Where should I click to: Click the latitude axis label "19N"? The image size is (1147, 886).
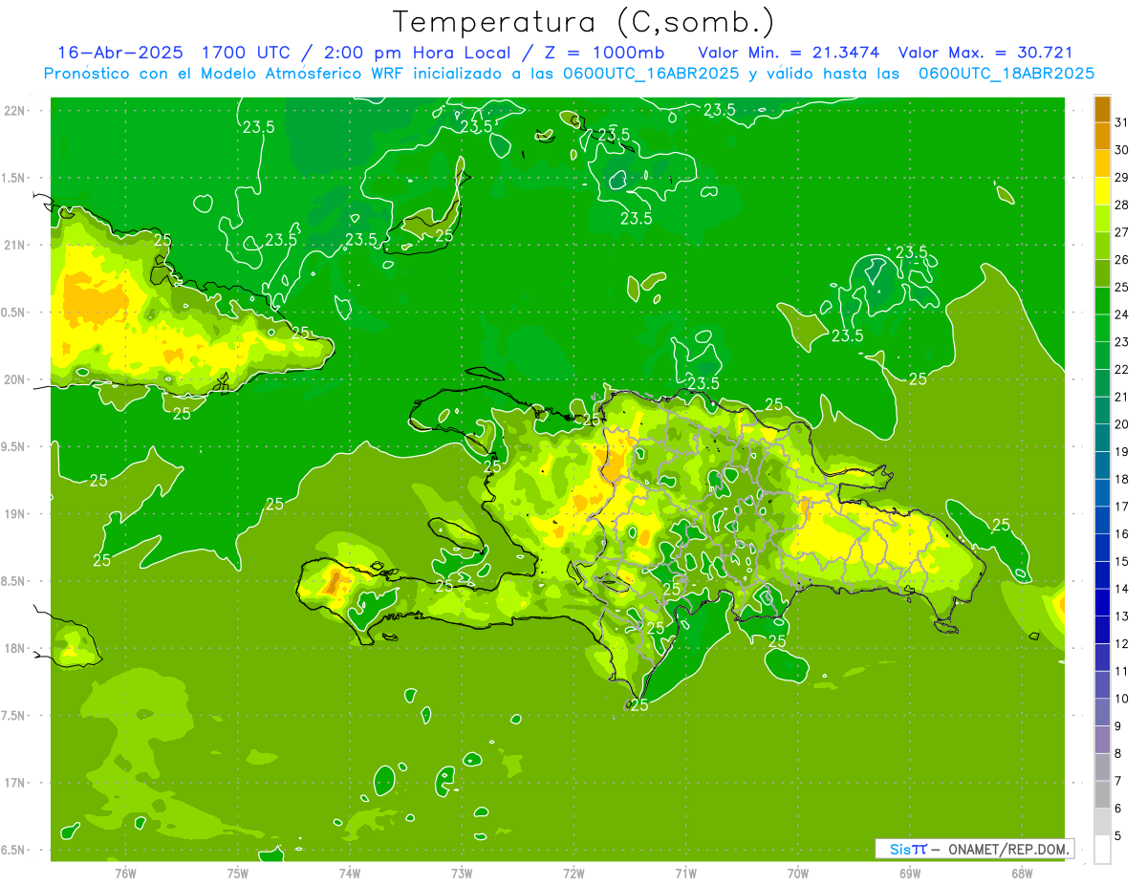click(x=15, y=514)
